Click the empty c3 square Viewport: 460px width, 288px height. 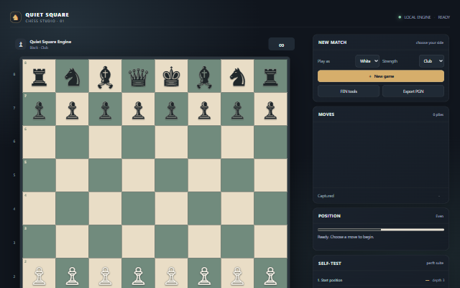pos(105,242)
